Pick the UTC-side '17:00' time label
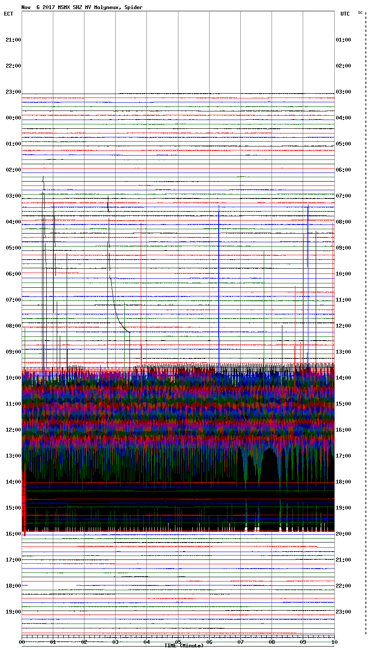 click(343, 456)
